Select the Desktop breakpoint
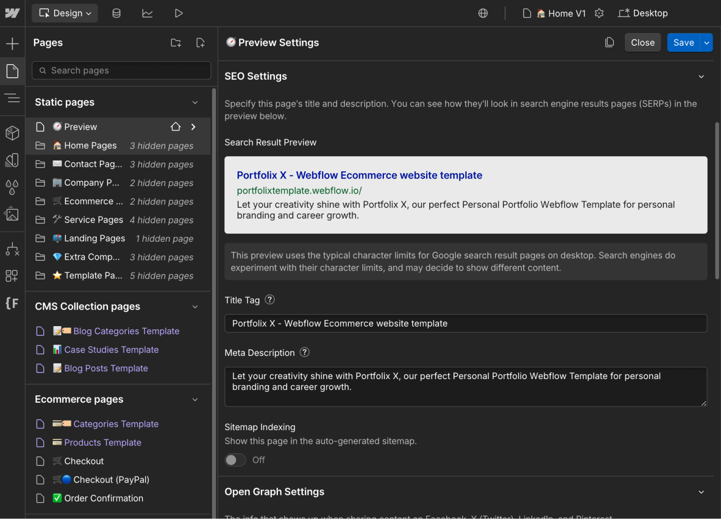This screenshot has height=519, width=721. [x=643, y=13]
